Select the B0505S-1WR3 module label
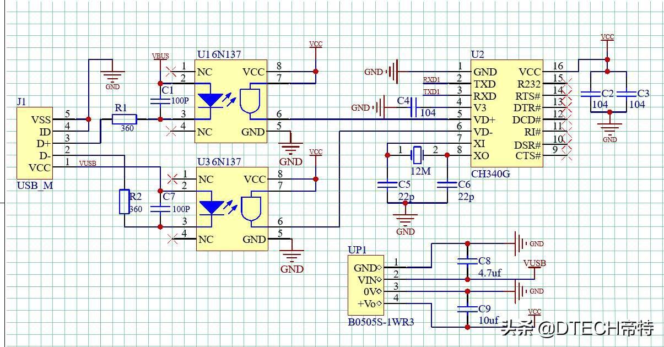Screen dimensions: 664x347 click(x=381, y=322)
